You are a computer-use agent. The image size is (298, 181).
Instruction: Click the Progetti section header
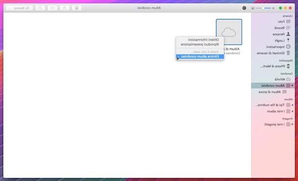click(287, 119)
